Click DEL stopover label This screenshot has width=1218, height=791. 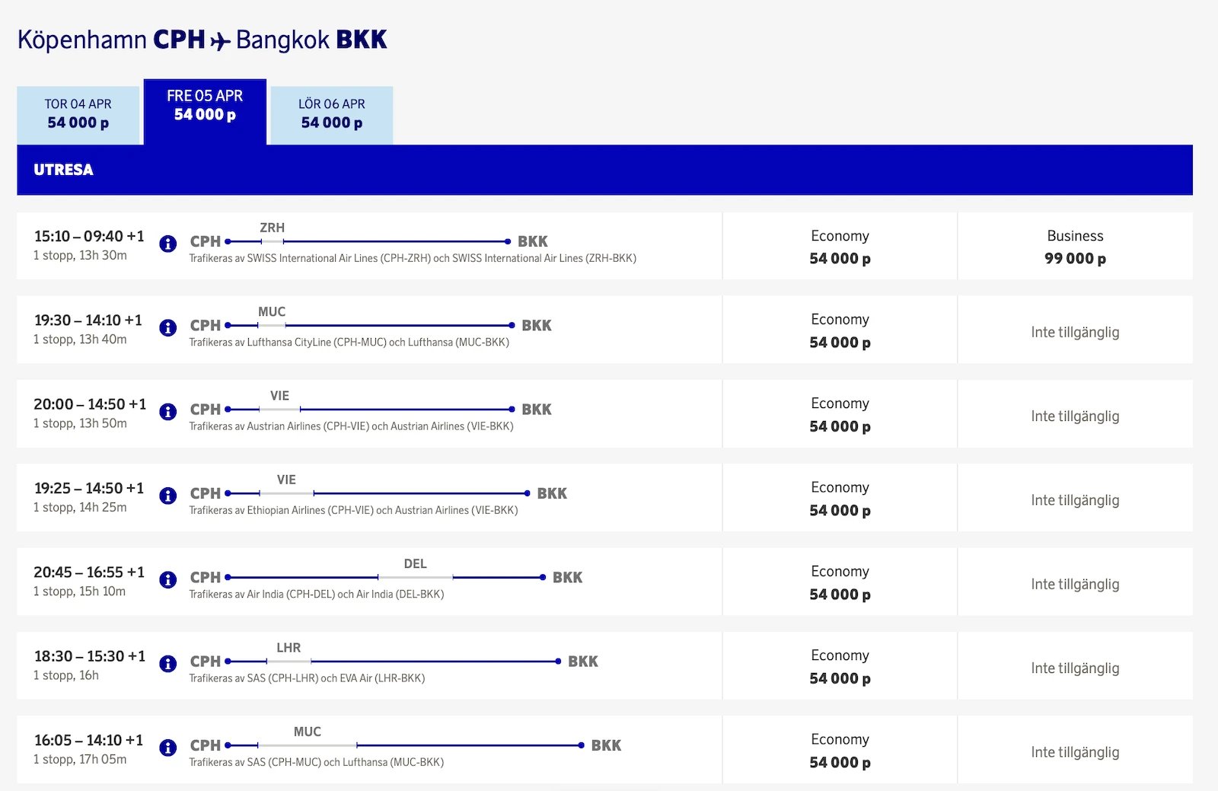click(415, 563)
